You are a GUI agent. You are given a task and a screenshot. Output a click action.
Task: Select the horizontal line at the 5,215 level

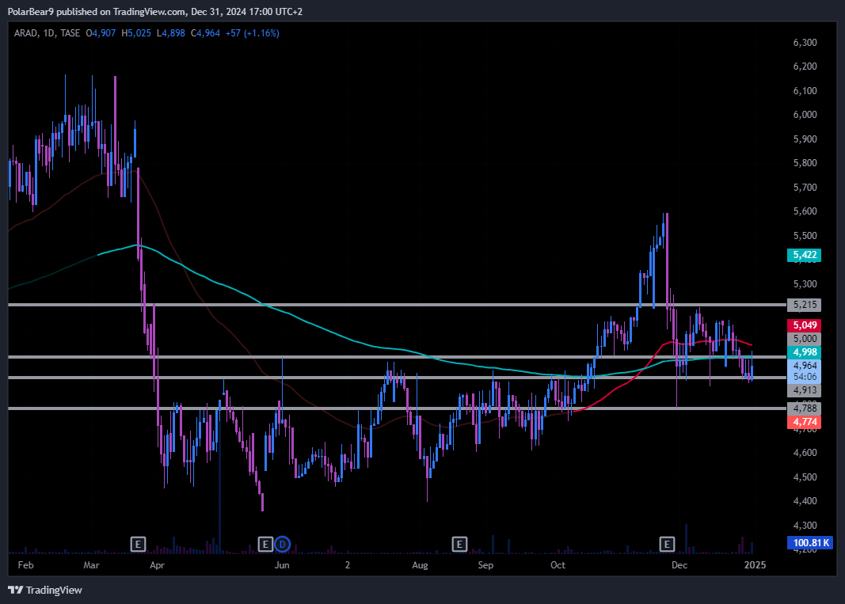pyautogui.click(x=398, y=305)
